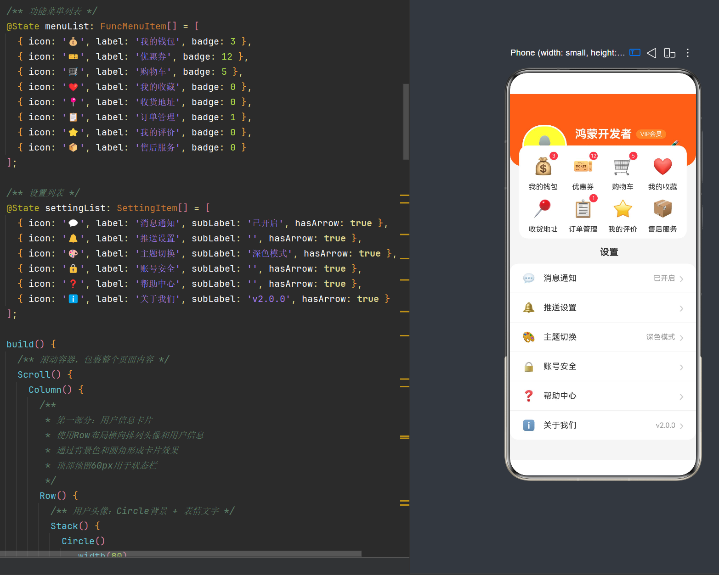
Task: Click the Row() component in code
Action: [53, 496]
